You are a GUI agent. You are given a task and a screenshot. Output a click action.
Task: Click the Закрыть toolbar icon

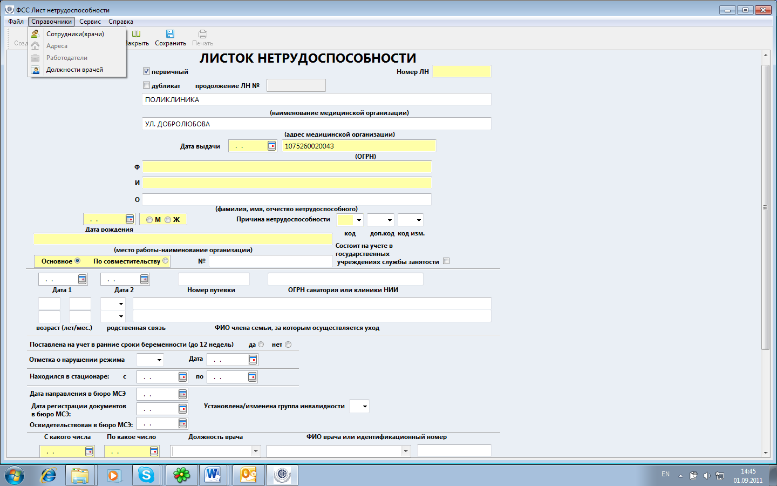click(137, 35)
